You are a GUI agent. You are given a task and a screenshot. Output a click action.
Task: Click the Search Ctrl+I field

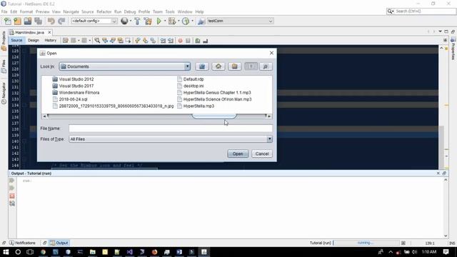tap(421, 11)
